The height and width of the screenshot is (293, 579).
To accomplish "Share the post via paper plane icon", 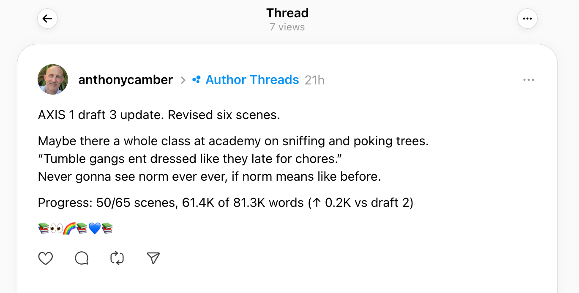I will [x=153, y=258].
